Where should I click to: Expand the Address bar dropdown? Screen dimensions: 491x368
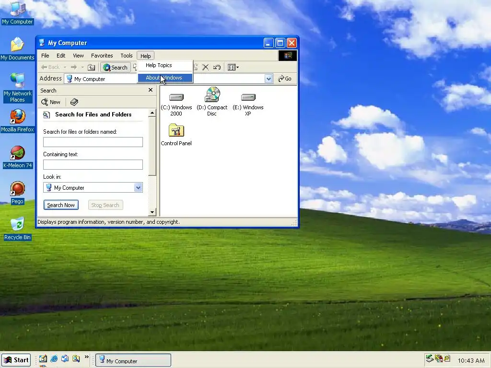point(269,79)
